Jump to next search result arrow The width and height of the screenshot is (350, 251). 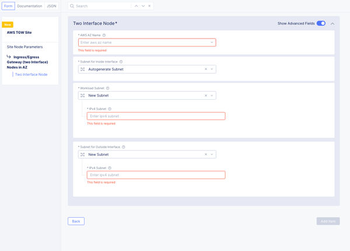tap(143, 6)
